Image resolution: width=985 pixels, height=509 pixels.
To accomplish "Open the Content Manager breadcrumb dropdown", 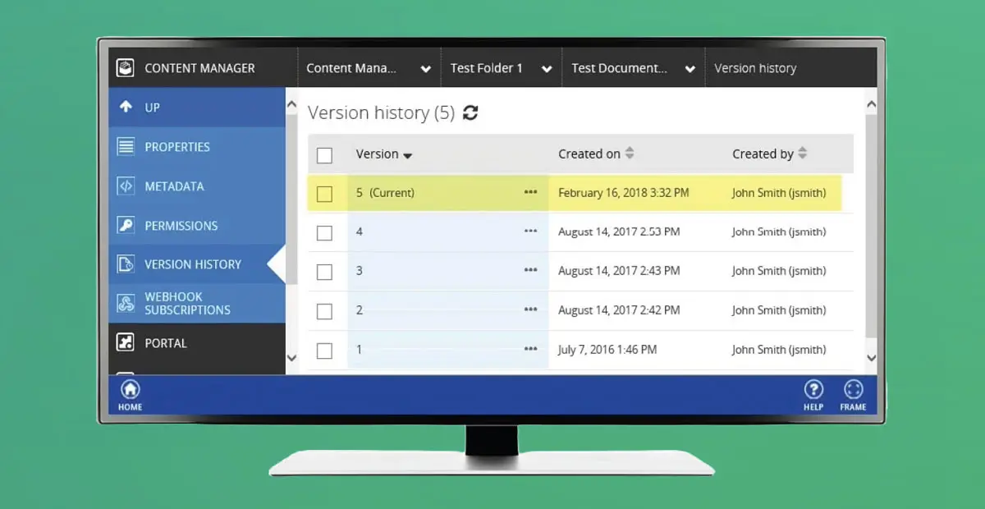I will click(x=426, y=68).
